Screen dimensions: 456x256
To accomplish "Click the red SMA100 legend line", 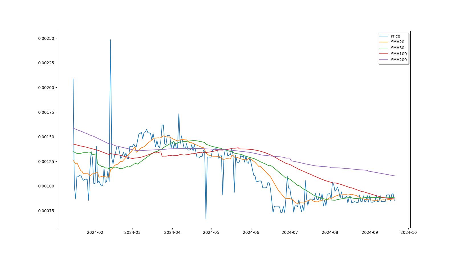I will click(384, 54).
